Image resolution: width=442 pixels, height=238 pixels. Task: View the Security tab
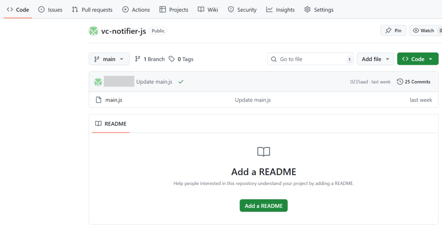click(x=242, y=9)
